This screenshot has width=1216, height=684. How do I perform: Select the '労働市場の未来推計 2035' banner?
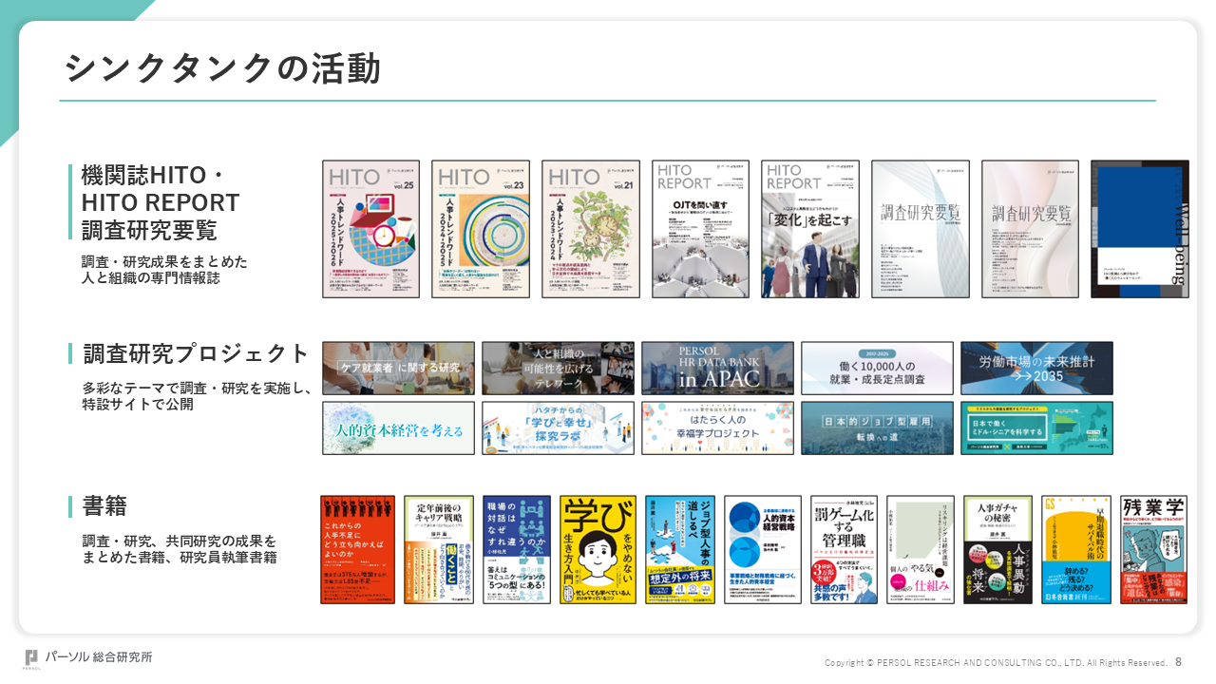pos(1036,368)
